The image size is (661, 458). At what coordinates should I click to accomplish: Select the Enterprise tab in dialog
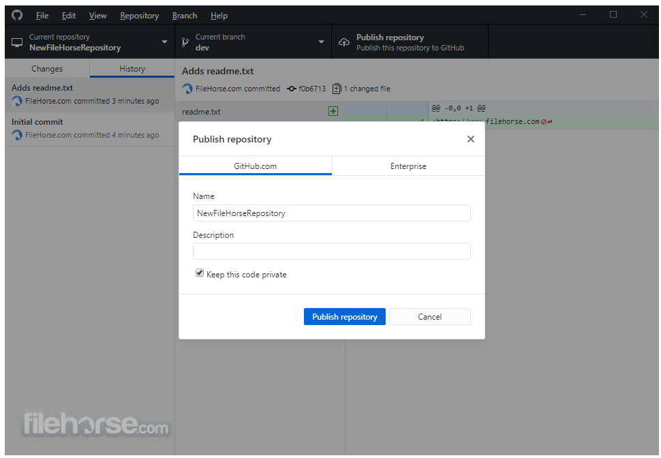pyautogui.click(x=408, y=166)
